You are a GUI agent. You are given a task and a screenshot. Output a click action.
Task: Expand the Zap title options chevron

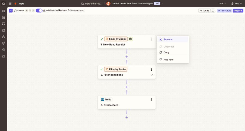(x=162, y=4)
